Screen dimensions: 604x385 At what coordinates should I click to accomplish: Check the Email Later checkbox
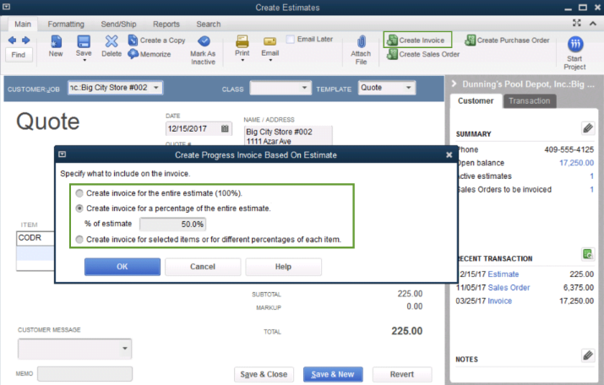pos(291,39)
